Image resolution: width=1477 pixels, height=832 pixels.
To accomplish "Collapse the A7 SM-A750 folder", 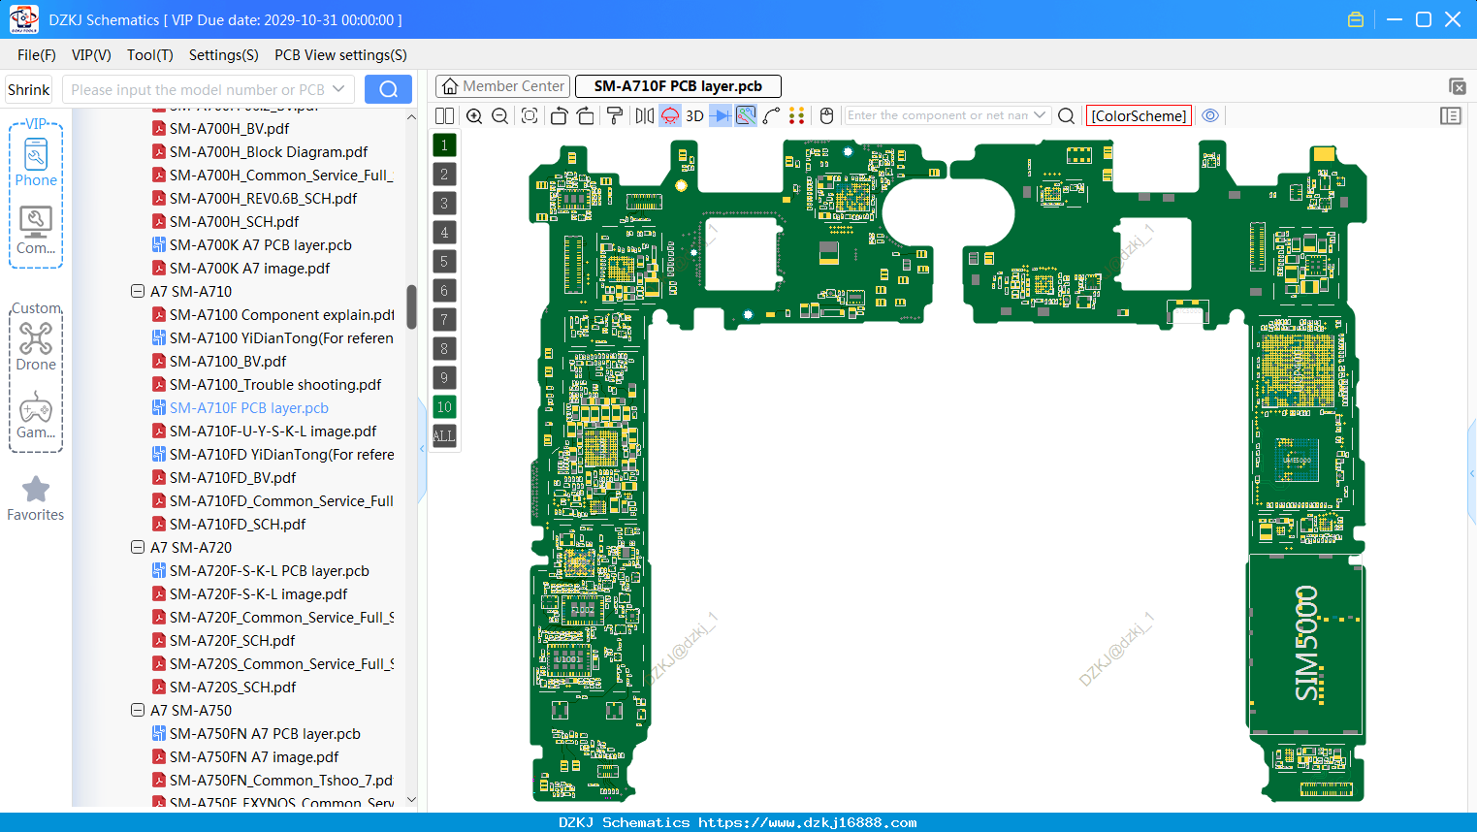I will point(138,710).
